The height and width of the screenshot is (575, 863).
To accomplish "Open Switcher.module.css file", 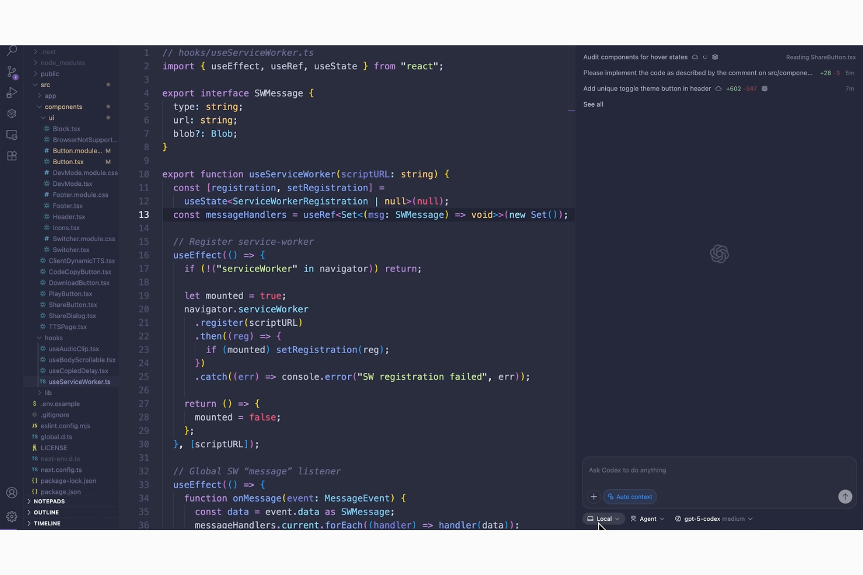I will pos(83,239).
